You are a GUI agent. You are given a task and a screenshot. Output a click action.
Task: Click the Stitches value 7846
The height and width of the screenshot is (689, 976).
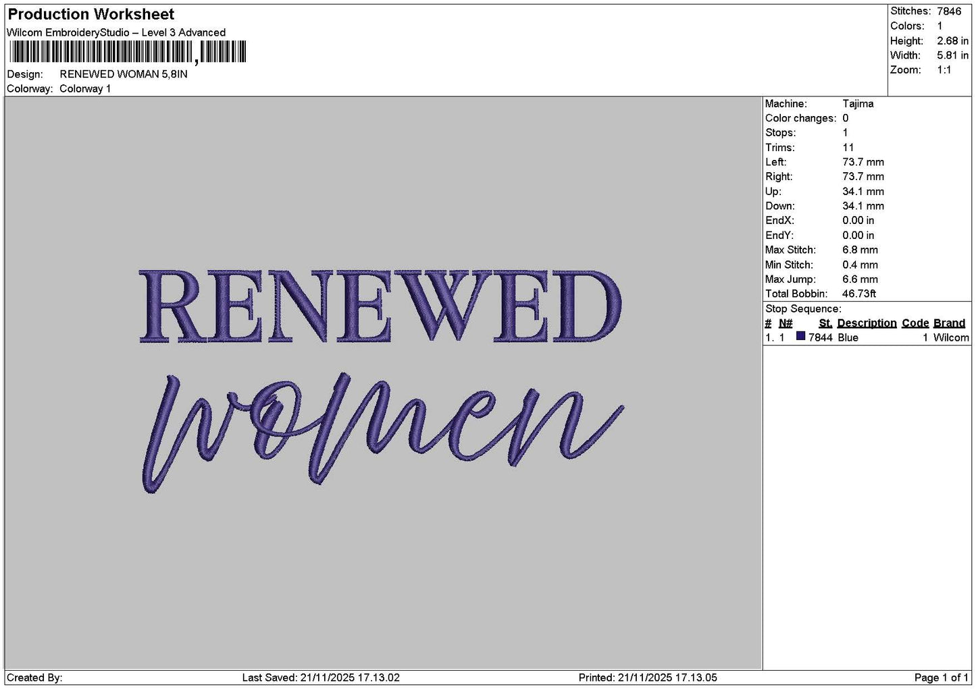(949, 11)
